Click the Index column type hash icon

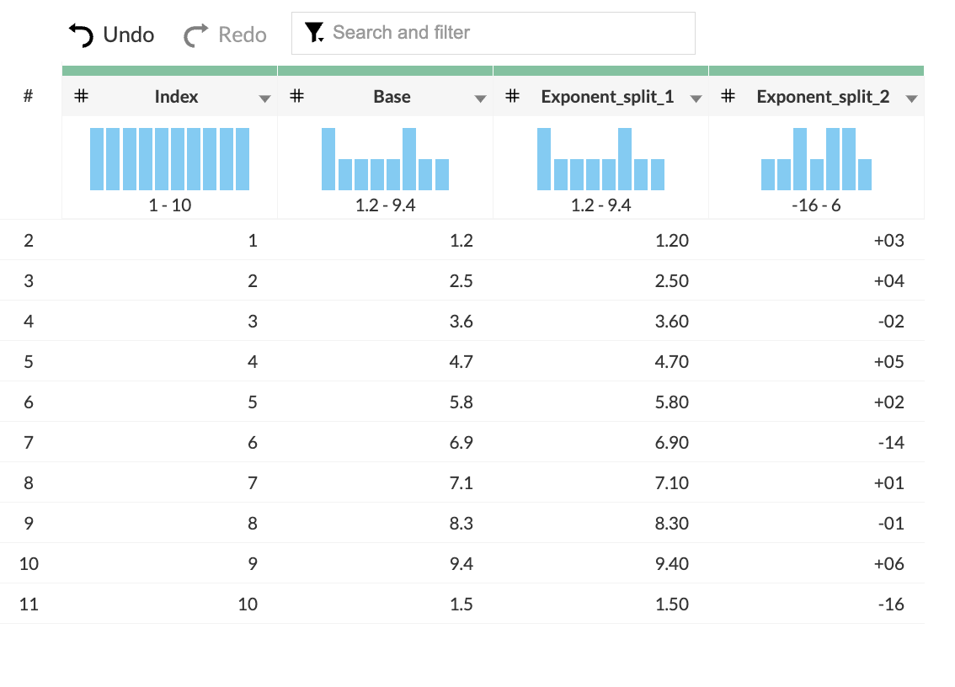[81, 96]
